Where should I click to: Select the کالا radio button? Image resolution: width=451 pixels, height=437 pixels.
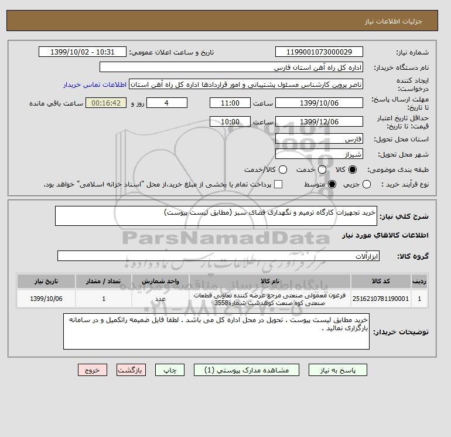coord(353,170)
